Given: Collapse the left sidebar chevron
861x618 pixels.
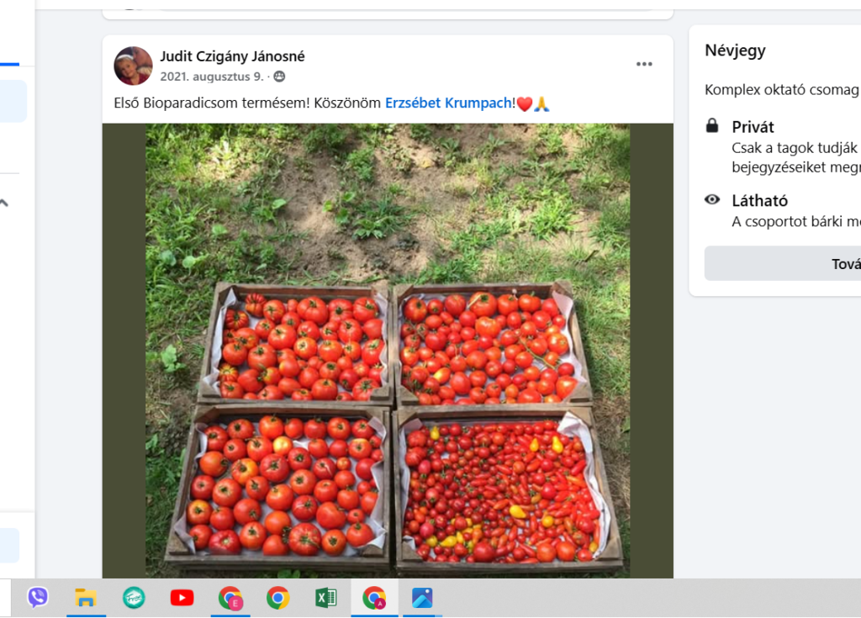Looking at the screenshot, I should [4, 203].
